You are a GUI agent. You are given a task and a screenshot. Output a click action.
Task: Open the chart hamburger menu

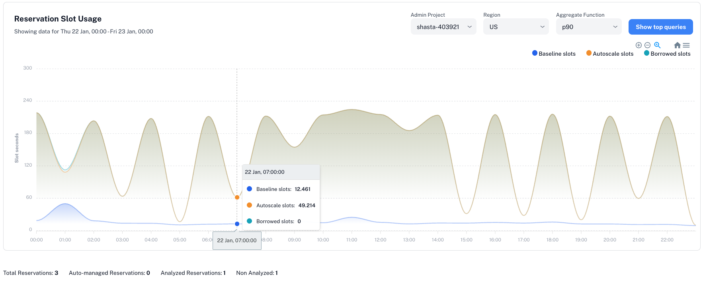point(686,45)
